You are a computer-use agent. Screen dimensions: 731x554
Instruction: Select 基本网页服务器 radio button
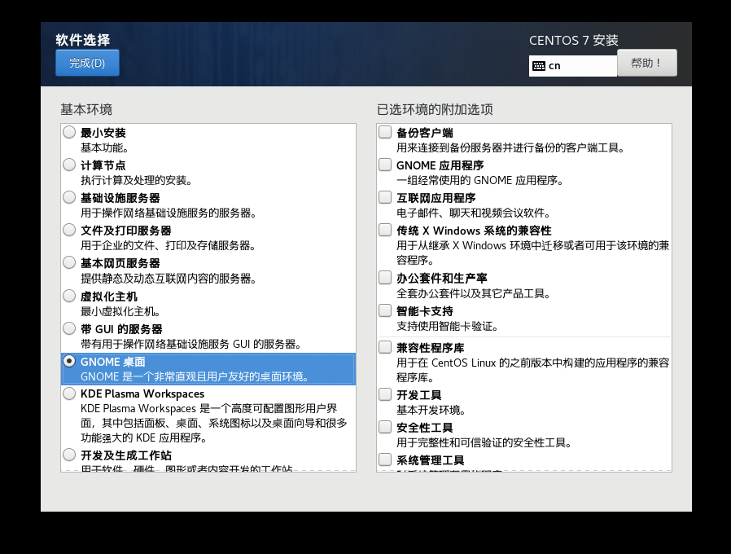click(69, 263)
